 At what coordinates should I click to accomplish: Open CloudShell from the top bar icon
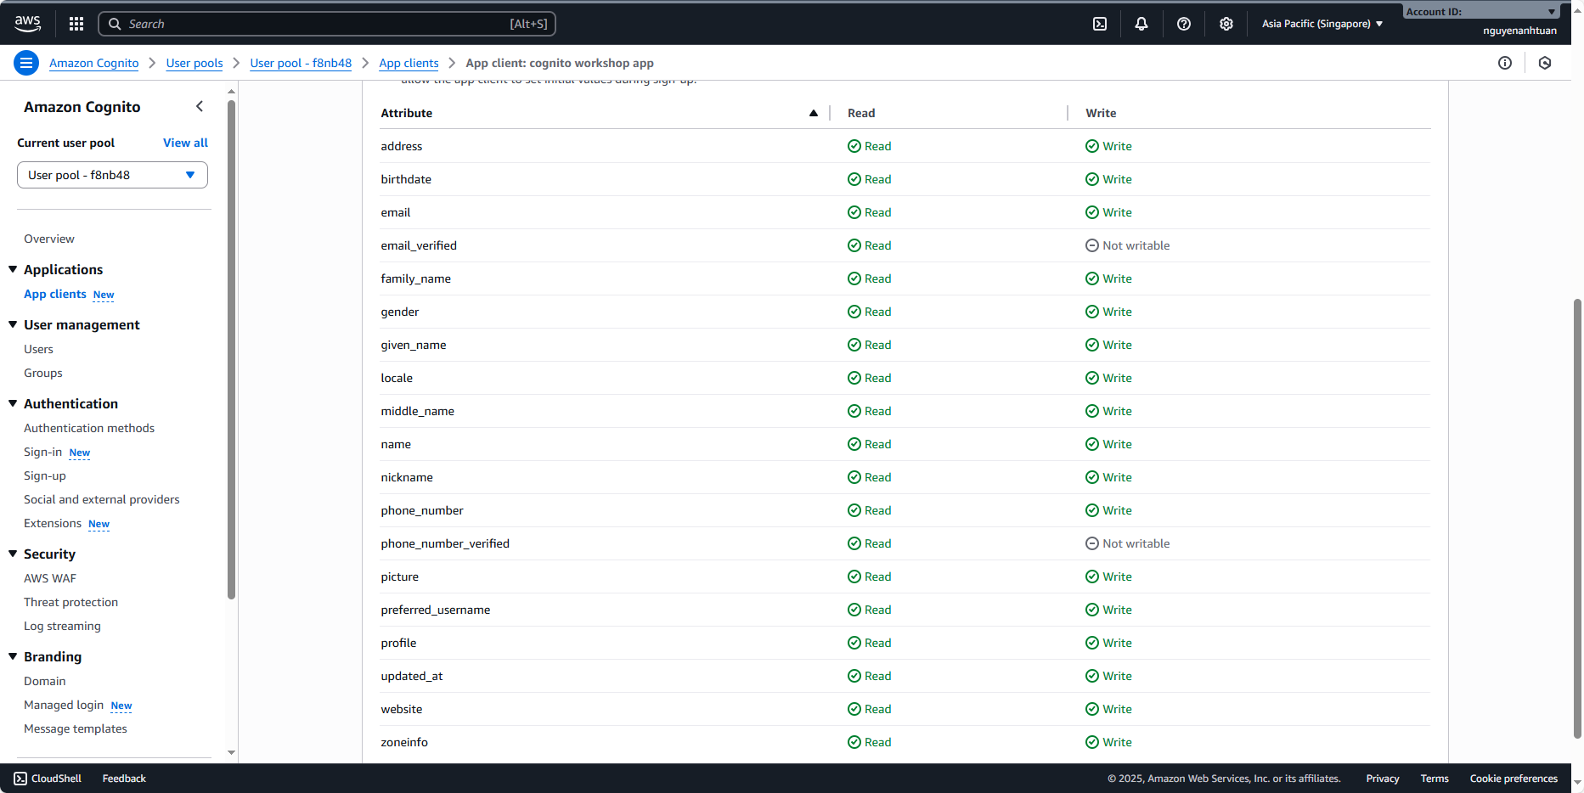(1100, 24)
